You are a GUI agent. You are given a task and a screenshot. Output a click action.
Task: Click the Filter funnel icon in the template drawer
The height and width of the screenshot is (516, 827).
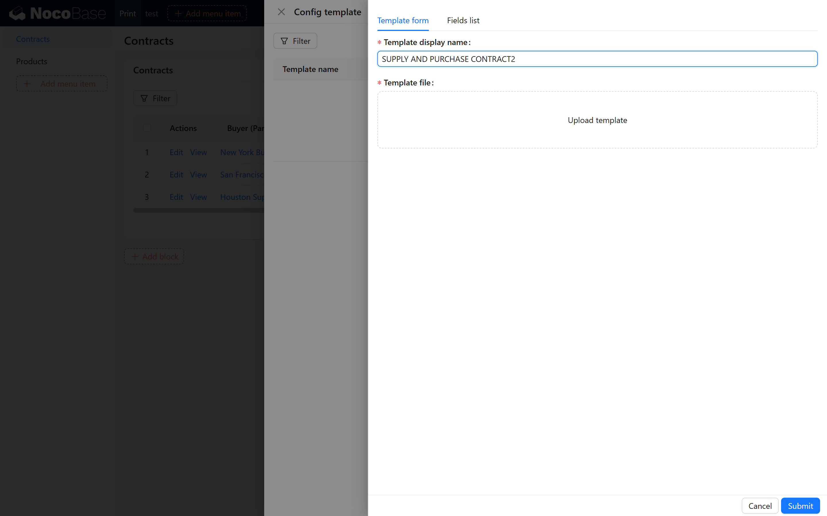click(x=284, y=41)
